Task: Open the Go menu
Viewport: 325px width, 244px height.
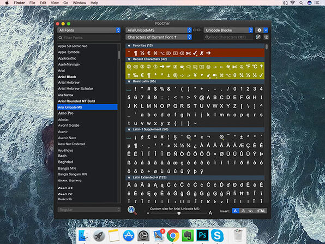Action: (65, 3)
